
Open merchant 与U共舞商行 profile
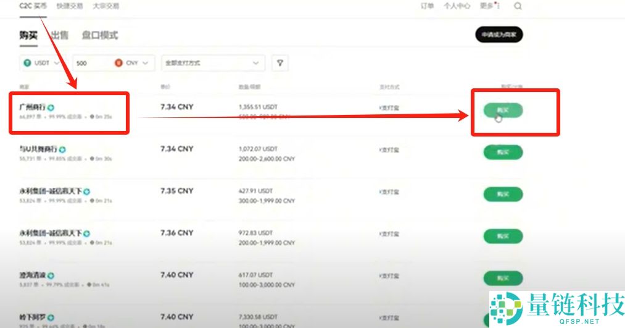[38, 149]
